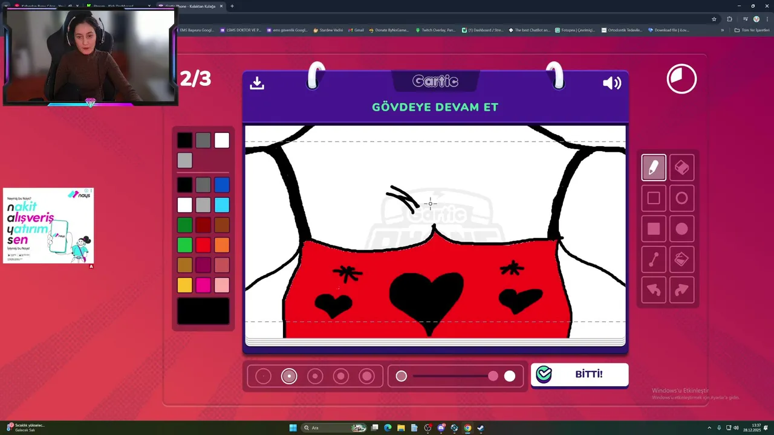Image resolution: width=774 pixels, height=435 pixels.
Task: Open the Fotopea bookmark
Action: point(575,30)
